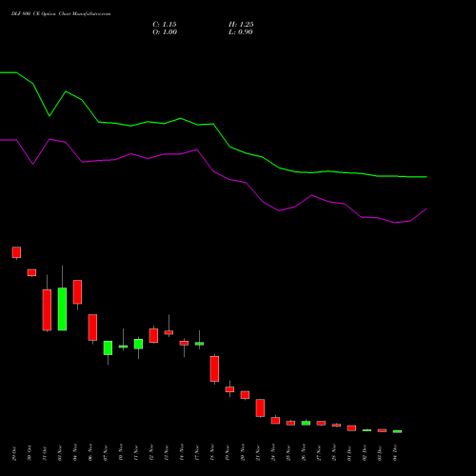Click the '29 Oct' date axis label
This screenshot has height=476, width=476.
coord(14,453)
